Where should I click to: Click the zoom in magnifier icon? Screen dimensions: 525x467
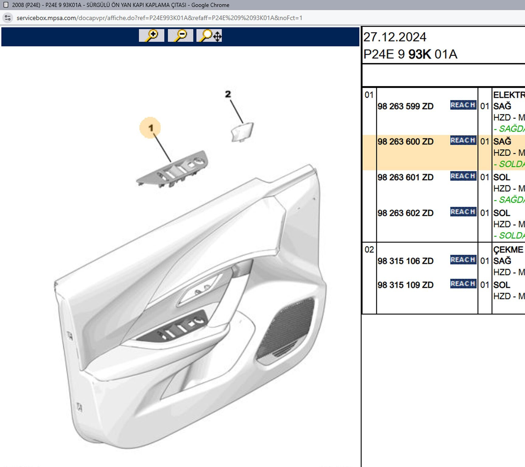pos(151,36)
